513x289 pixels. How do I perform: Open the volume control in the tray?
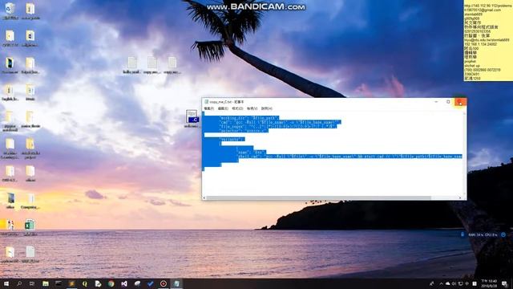point(454,283)
